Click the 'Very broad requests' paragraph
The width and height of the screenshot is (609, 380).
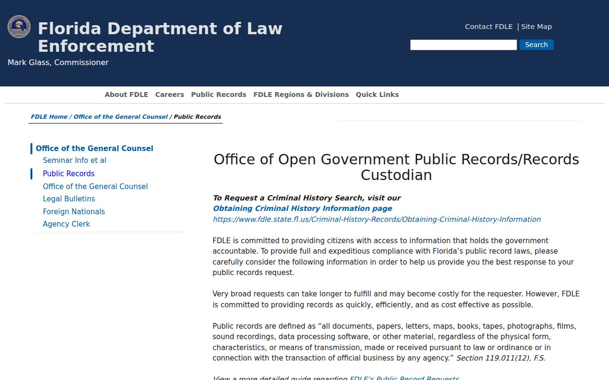point(396,299)
